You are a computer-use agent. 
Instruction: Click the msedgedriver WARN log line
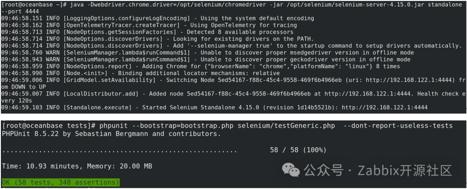coord(208,53)
